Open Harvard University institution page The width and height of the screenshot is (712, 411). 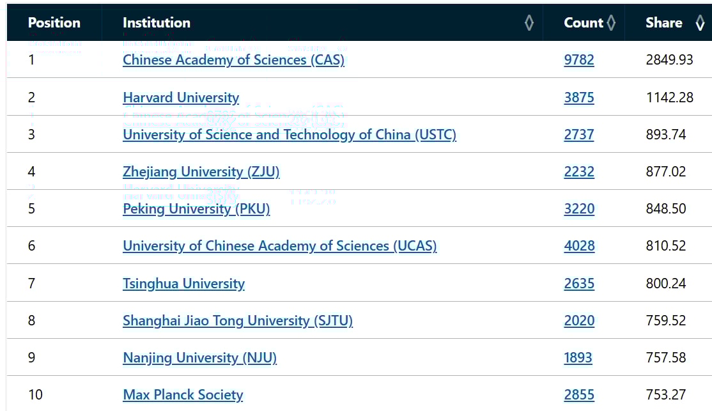point(181,98)
